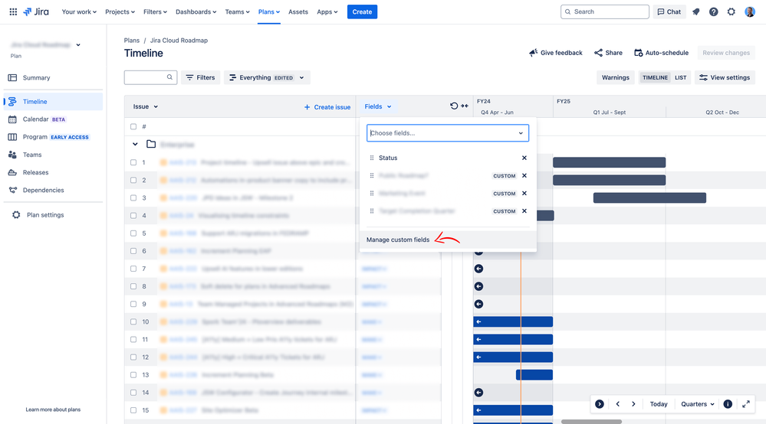Switch to LIST view toggle

point(681,77)
